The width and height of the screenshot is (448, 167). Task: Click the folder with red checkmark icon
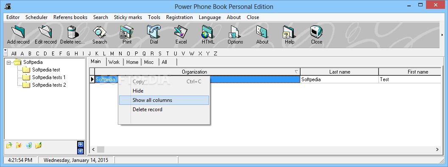coord(19,145)
